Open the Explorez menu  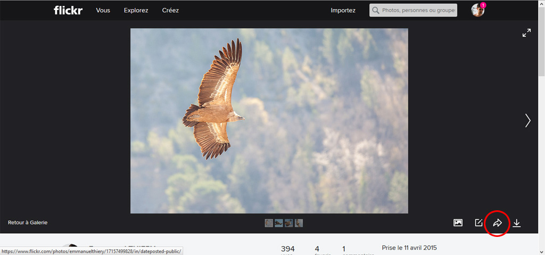(x=136, y=11)
